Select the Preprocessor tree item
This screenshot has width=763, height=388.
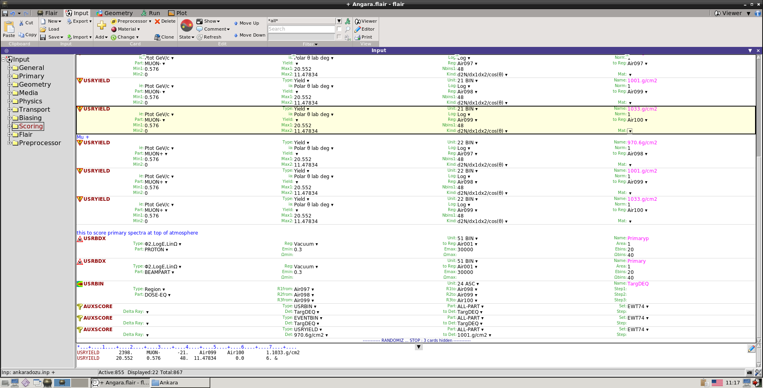[37, 143]
